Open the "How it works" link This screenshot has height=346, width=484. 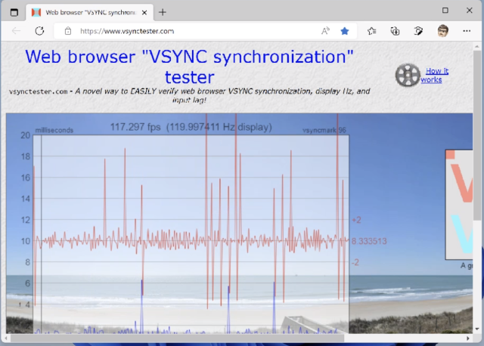434,75
